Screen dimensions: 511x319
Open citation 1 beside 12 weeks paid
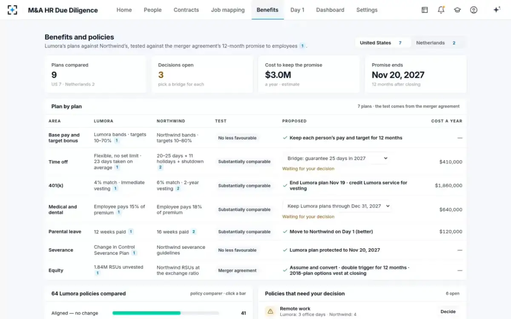(x=131, y=232)
